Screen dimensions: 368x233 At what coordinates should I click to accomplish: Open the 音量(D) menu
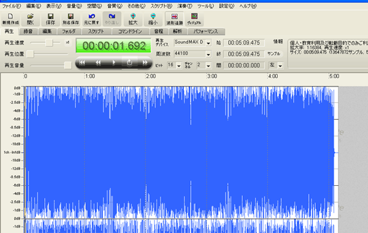tap(74, 6)
